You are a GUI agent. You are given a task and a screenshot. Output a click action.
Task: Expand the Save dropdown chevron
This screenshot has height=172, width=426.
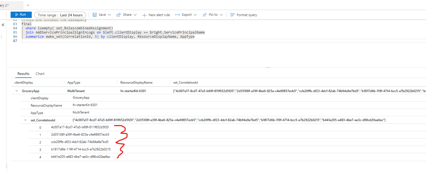click(109, 15)
